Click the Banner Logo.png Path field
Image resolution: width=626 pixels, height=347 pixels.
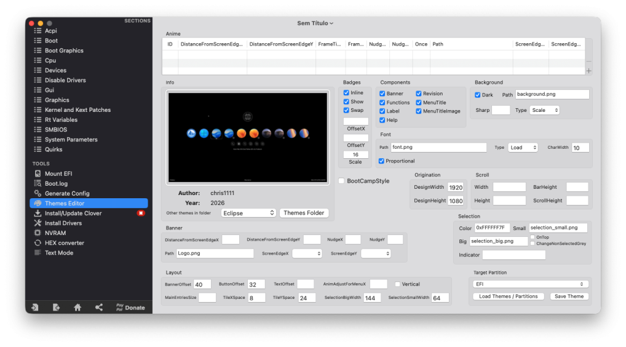coord(215,253)
